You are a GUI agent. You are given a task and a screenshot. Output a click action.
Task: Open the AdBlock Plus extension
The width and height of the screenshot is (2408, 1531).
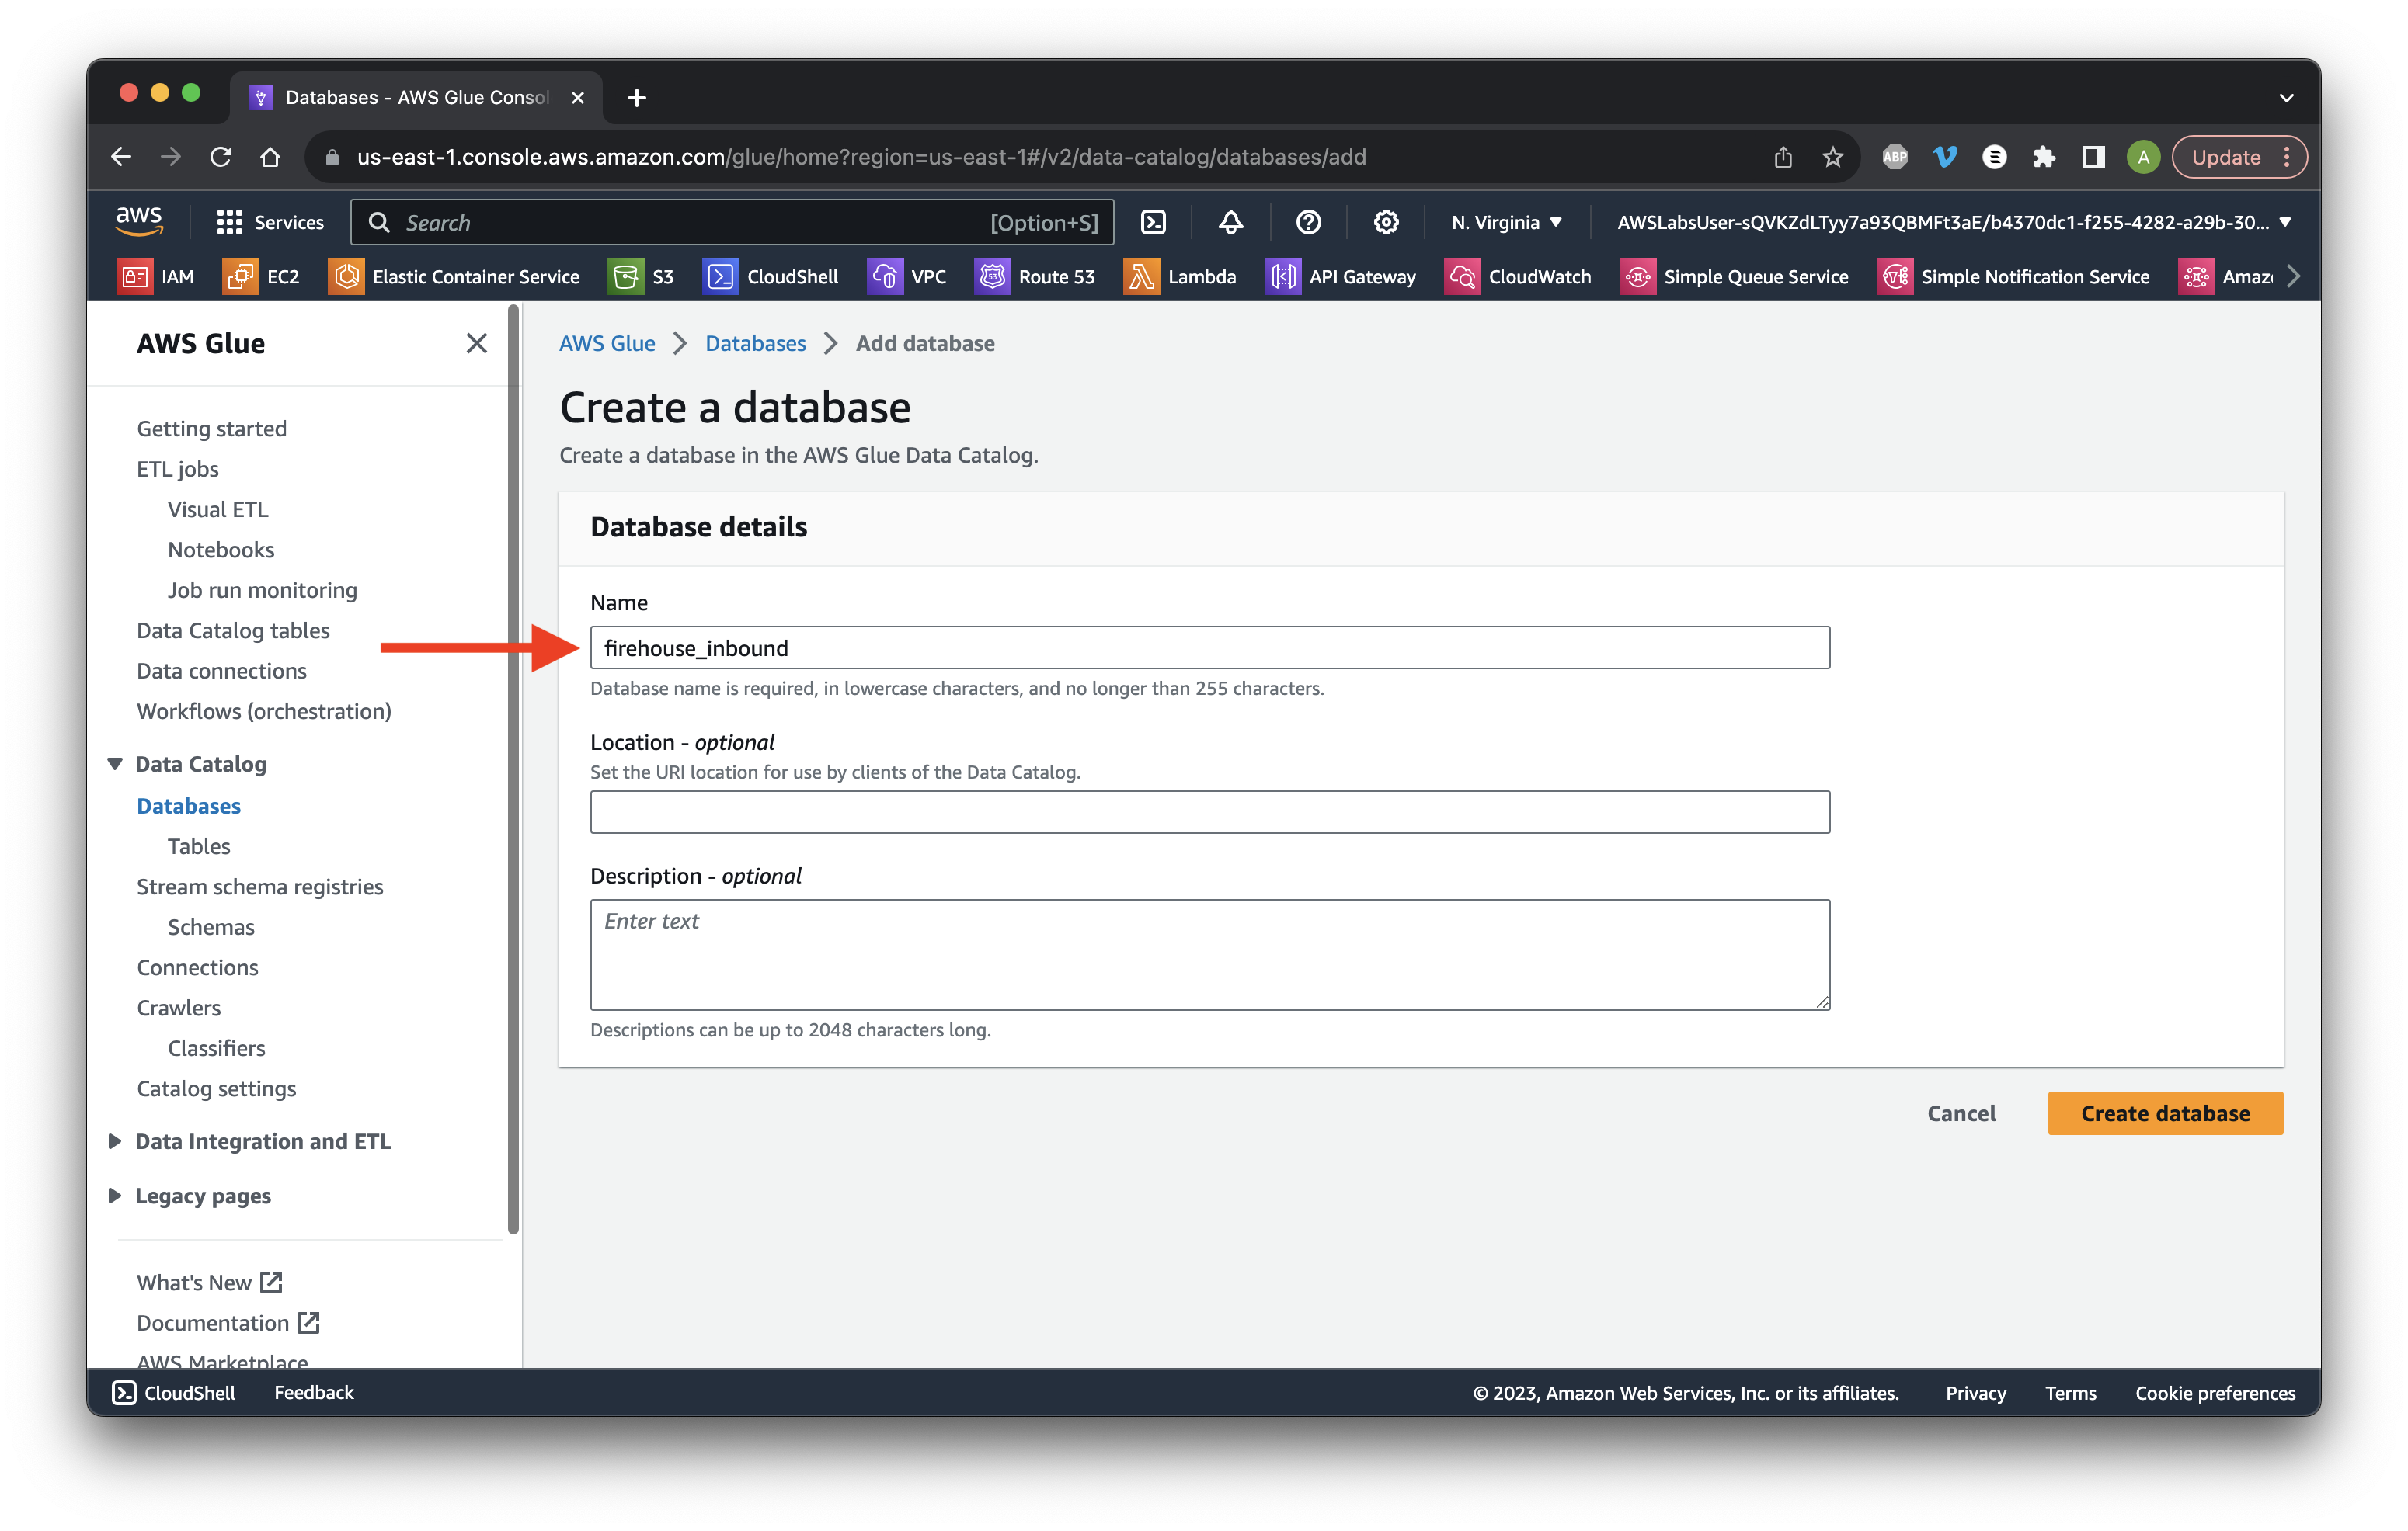point(1895,157)
